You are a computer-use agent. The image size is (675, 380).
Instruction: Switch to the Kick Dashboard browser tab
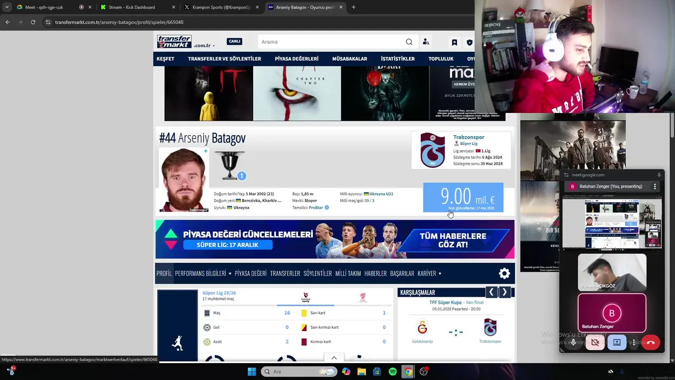tap(137, 7)
